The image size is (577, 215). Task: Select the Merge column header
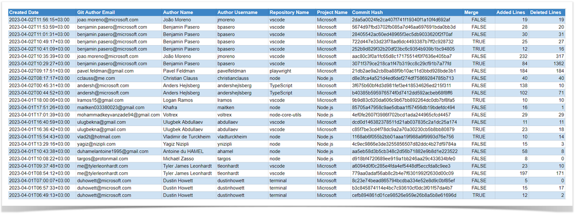click(x=471, y=13)
